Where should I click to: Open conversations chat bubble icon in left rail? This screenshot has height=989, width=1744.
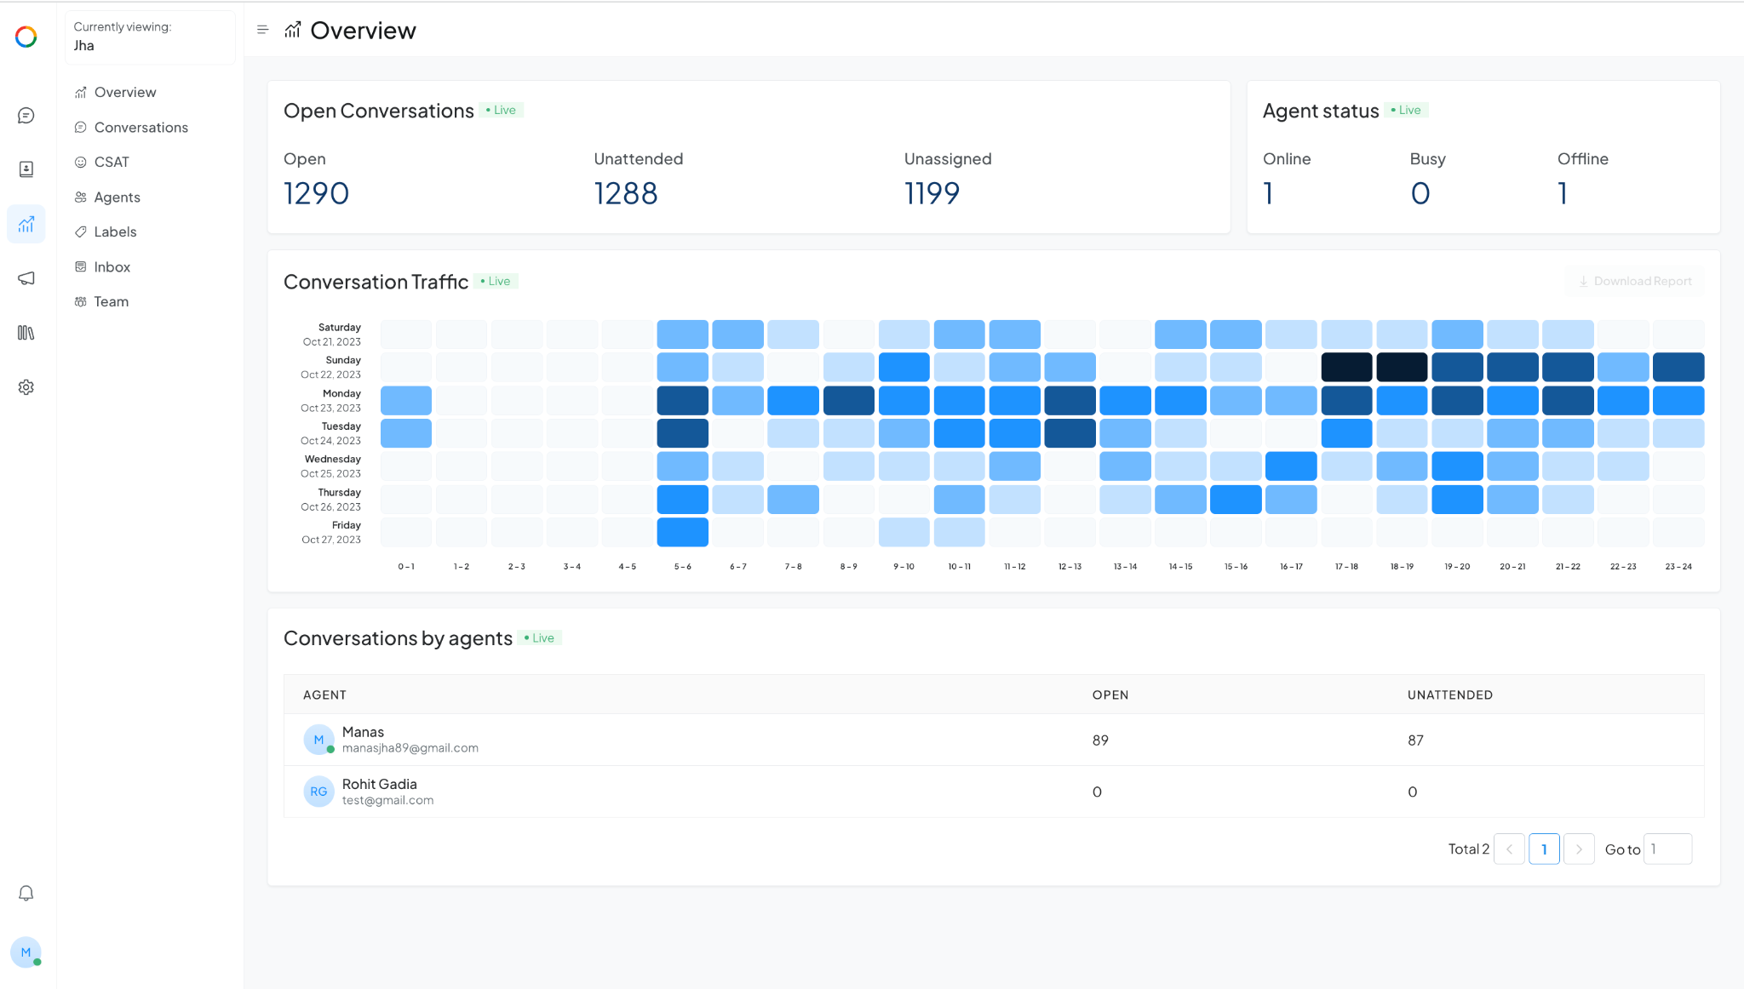(26, 116)
